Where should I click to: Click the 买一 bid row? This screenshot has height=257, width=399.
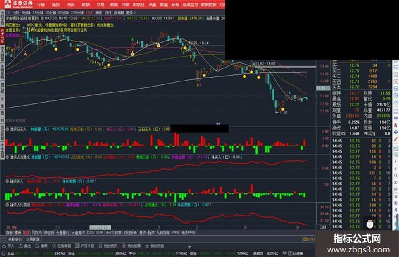tap(361, 65)
